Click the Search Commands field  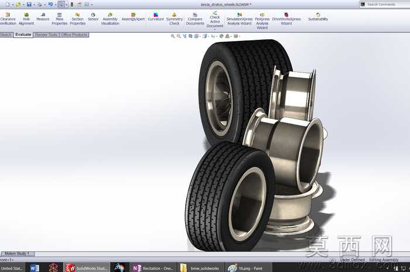pos(385,5)
